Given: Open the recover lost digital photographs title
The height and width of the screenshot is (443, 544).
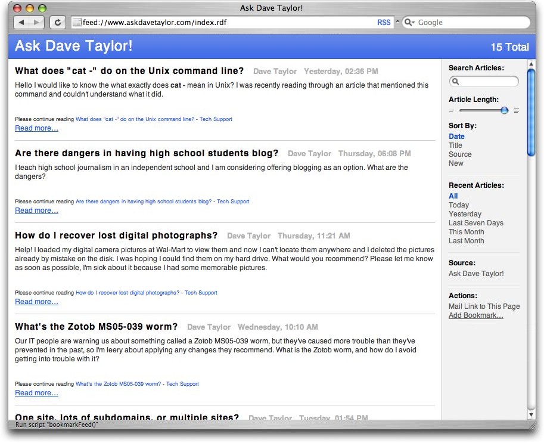Looking at the screenshot, I should coord(116,236).
